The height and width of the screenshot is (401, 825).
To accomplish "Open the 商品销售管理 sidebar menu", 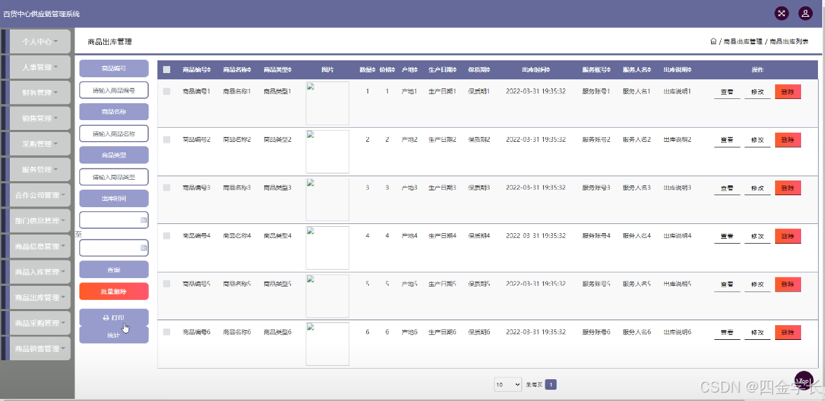I will pyautogui.click(x=40, y=348).
